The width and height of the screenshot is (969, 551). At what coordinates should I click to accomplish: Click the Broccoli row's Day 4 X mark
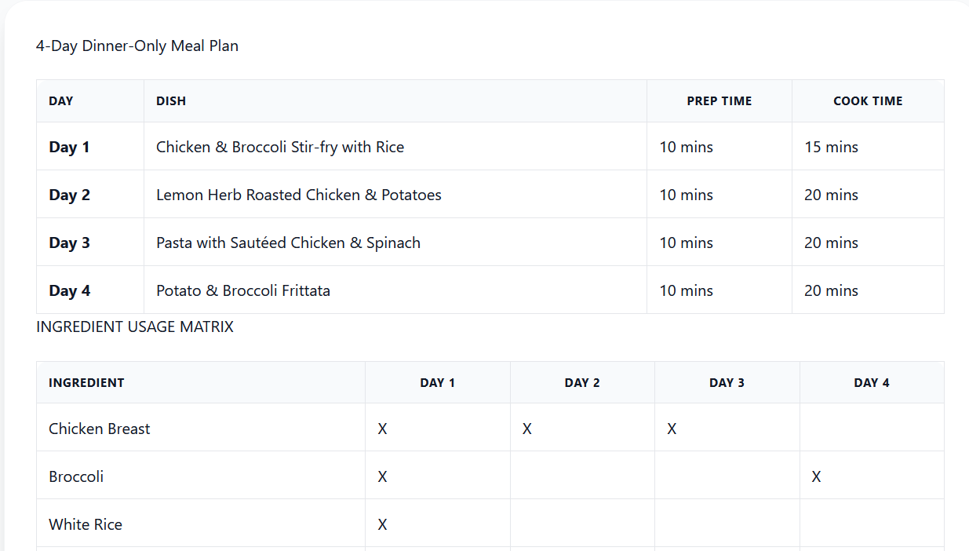816,476
